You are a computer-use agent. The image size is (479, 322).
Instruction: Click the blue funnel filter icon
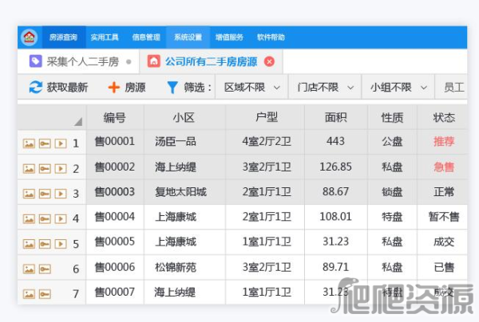tap(172, 88)
